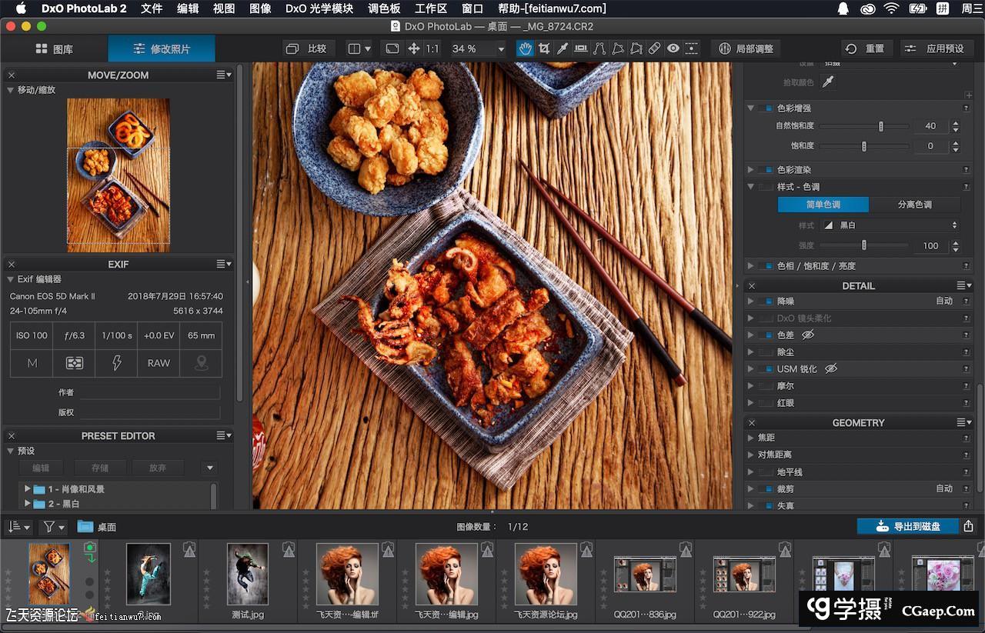The height and width of the screenshot is (633, 985).
Task: Click the 导出到磁盘 button
Action: (x=908, y=527)
